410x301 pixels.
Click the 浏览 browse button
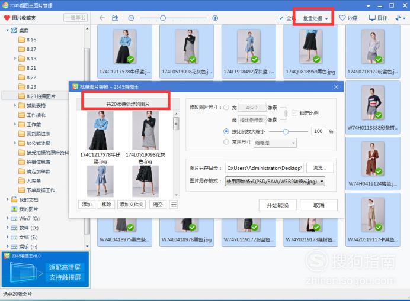click(320, 167)
